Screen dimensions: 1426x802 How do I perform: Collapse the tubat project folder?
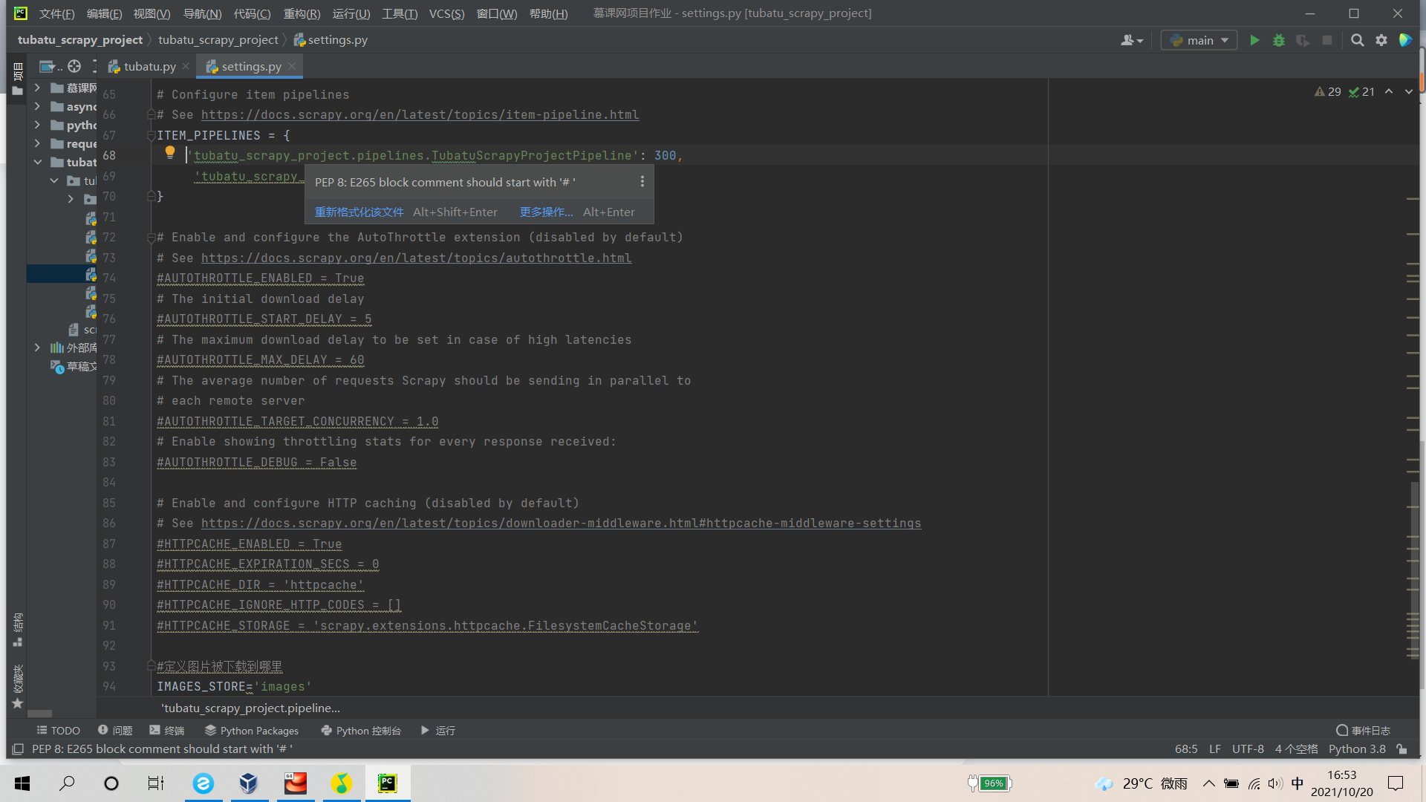(37, 162)
